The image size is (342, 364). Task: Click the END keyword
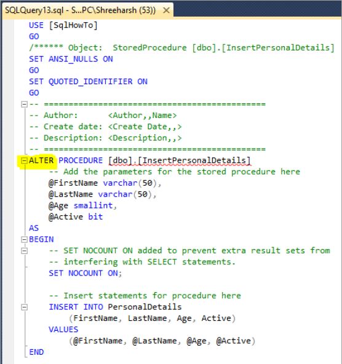tap(36, 352)
